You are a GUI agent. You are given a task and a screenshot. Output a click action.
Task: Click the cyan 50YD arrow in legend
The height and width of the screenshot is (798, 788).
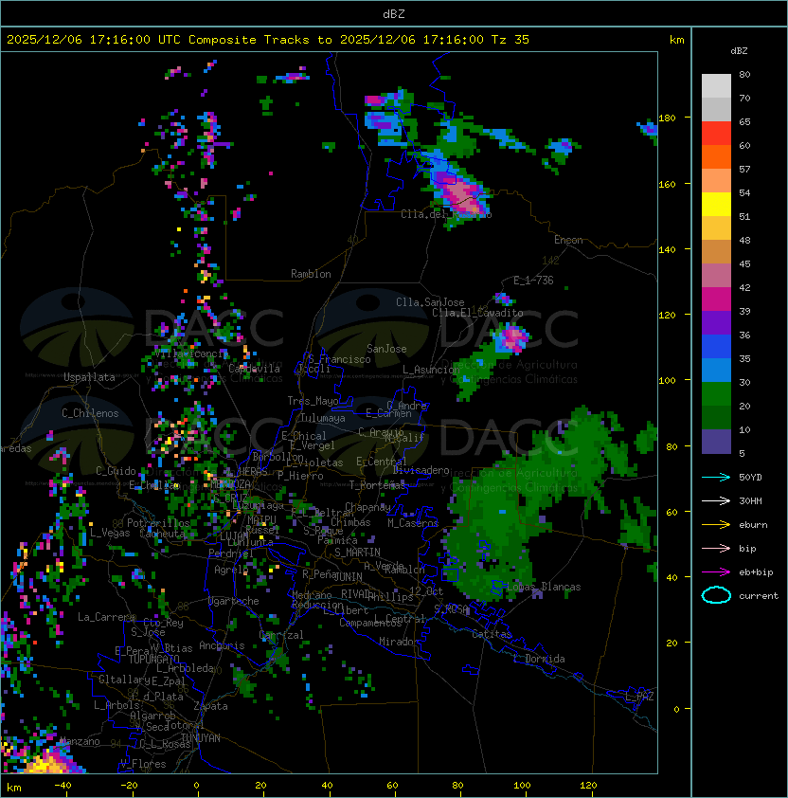pos(716,477)
